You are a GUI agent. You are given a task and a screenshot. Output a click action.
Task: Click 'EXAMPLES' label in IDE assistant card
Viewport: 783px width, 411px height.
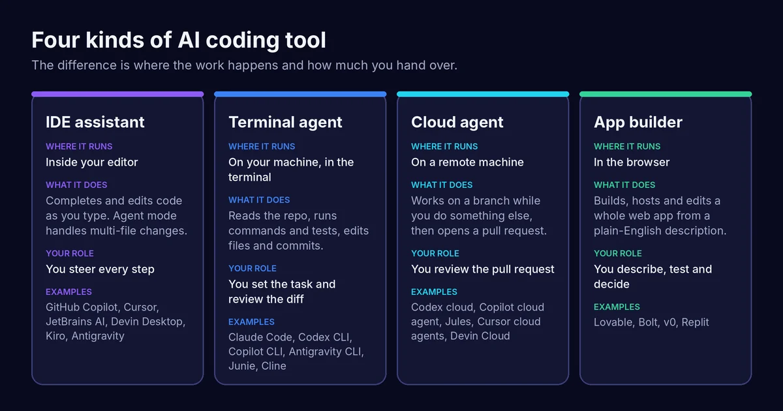pos(69,292)
